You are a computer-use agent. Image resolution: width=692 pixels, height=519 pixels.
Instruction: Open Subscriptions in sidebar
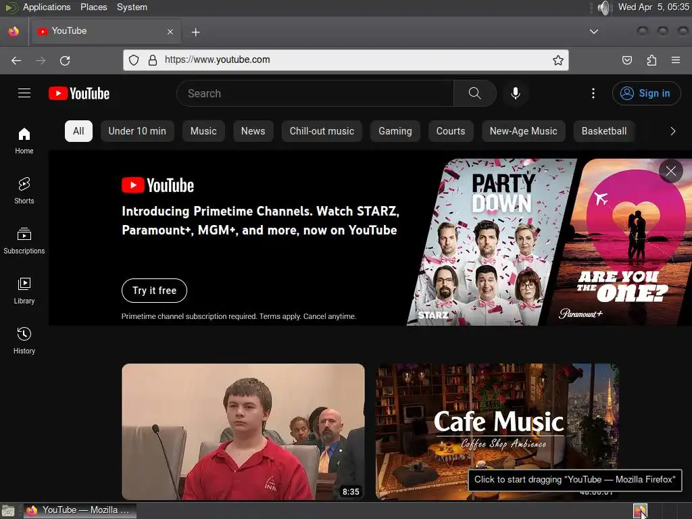pyautogui.click(x=24, y=241)
